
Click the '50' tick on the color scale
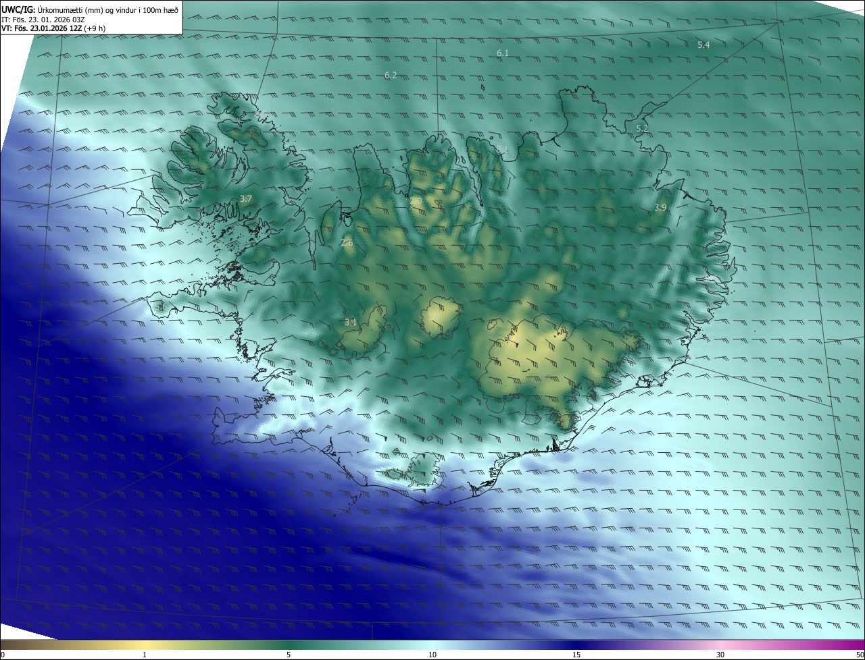click(860, 655)
